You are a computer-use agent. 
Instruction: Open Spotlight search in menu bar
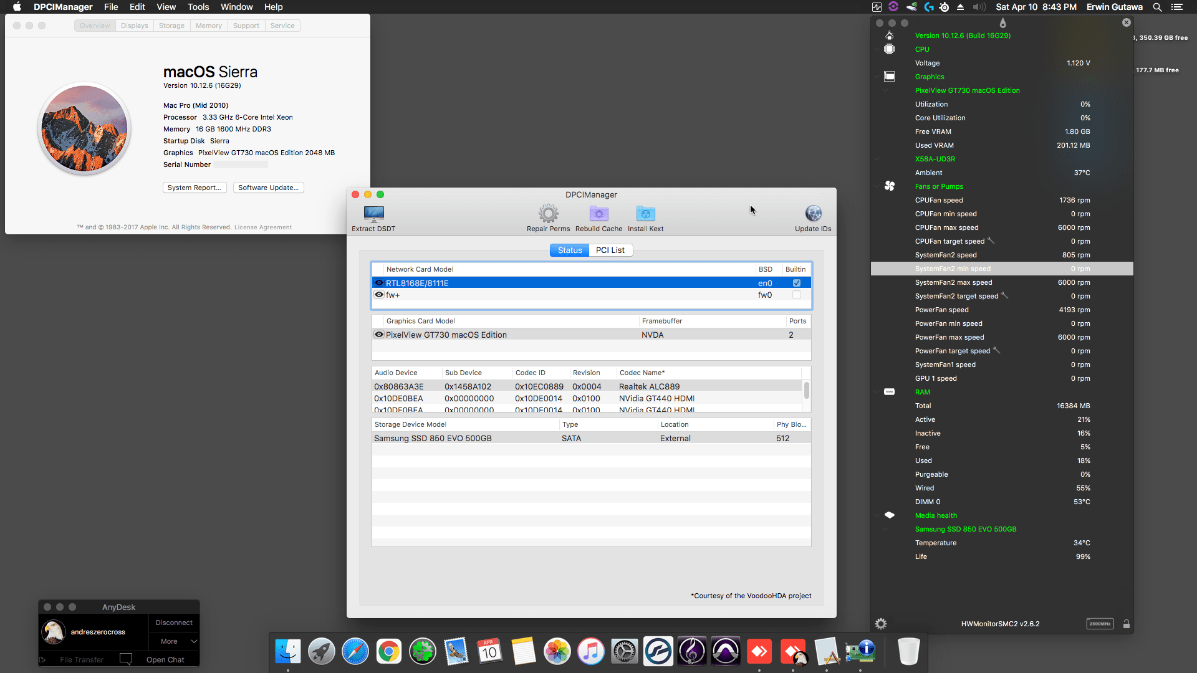[1157, 7]
